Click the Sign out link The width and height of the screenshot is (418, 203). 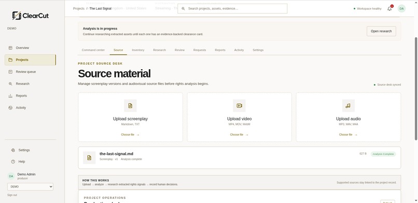coord(12,195)
